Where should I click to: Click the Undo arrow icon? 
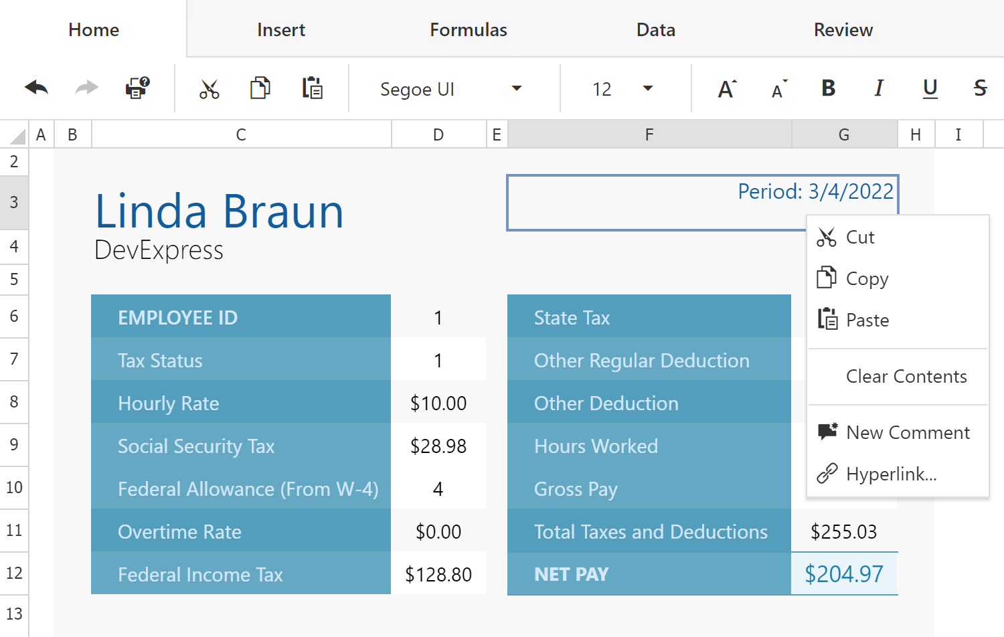37,88
